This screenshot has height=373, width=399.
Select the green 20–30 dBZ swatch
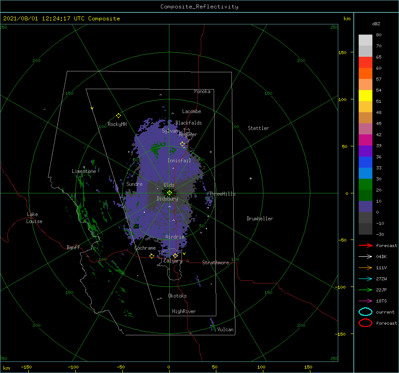tap(365, 184)
